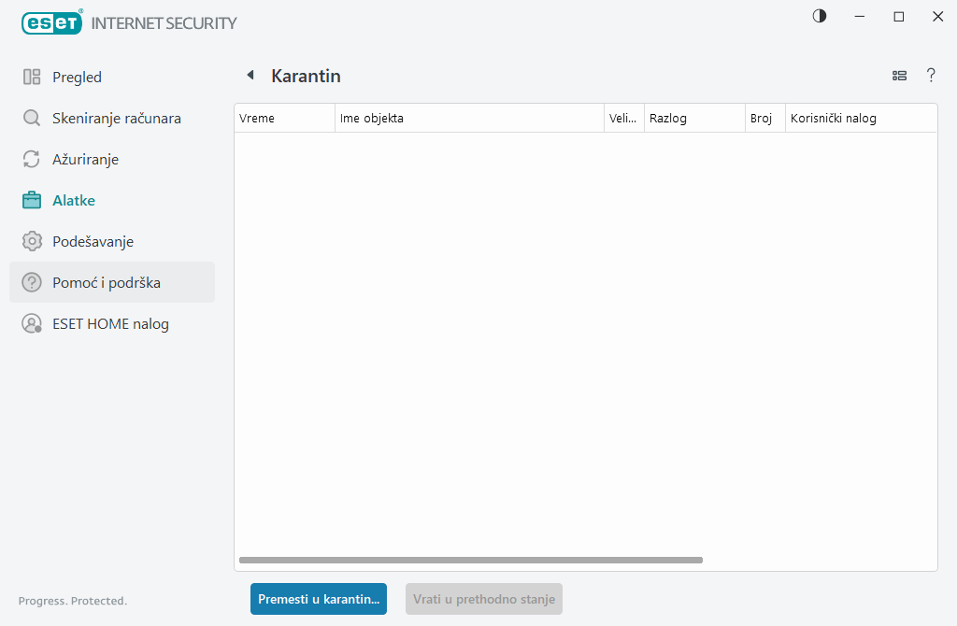Click the Pregled dashboard icon

(32, 78)
